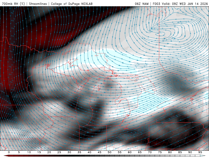The image size is (209, 157).
Task: Click the '5' value on the color scale
Action: click(19, 152)
